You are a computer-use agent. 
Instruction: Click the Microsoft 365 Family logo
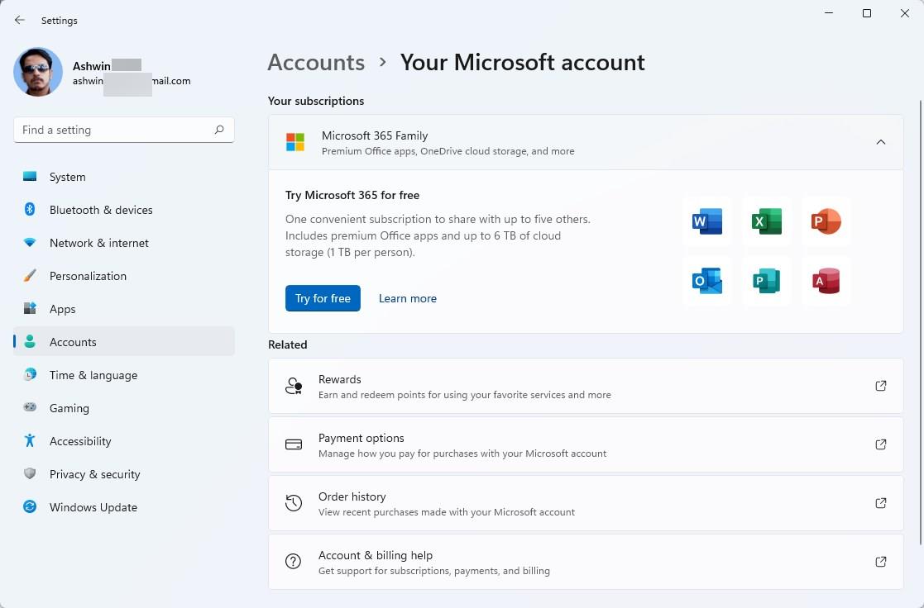[x=294, y=141]
